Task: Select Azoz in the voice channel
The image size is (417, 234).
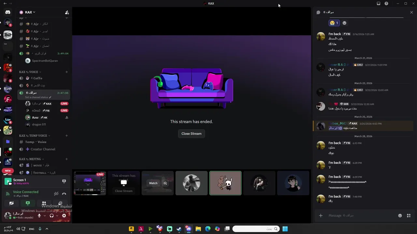Action: point(44,118)
